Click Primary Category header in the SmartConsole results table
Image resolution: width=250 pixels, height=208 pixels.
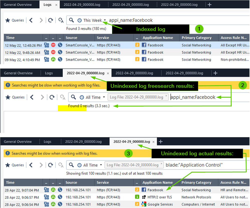197,38
